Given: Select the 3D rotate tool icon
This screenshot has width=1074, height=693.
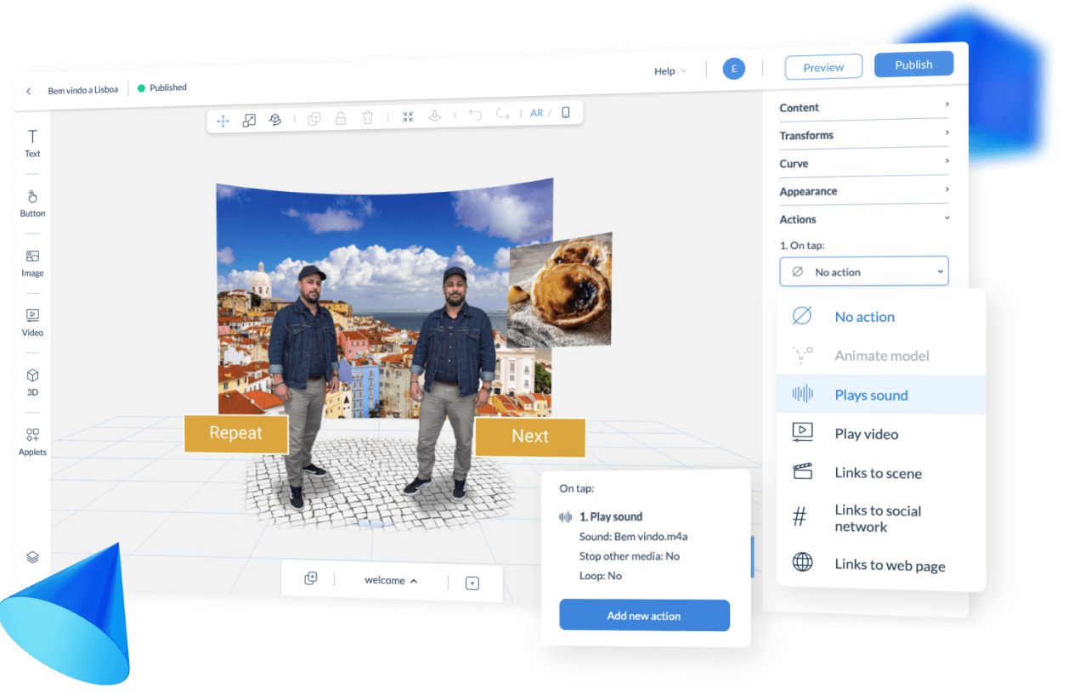Looking at the screenshot, I should coord(275,120).
